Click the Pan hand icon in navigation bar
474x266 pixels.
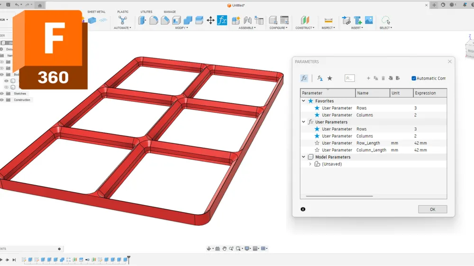tap(224, 248)
